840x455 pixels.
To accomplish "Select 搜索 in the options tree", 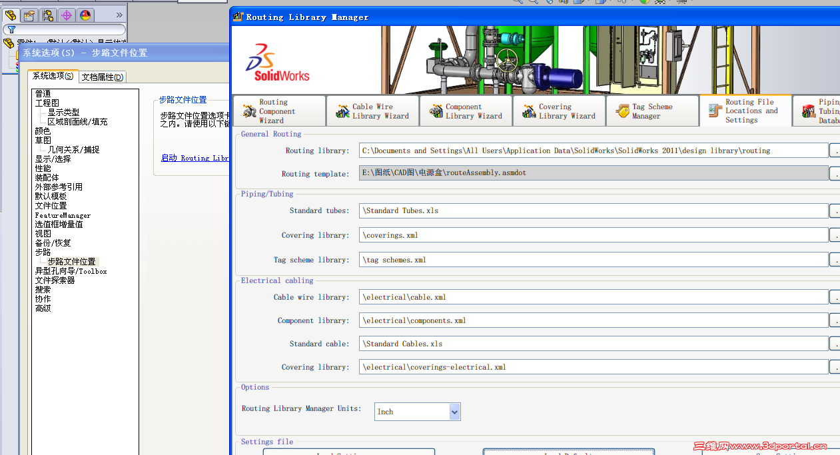I will pyautogui.click(x=43, y=290).
